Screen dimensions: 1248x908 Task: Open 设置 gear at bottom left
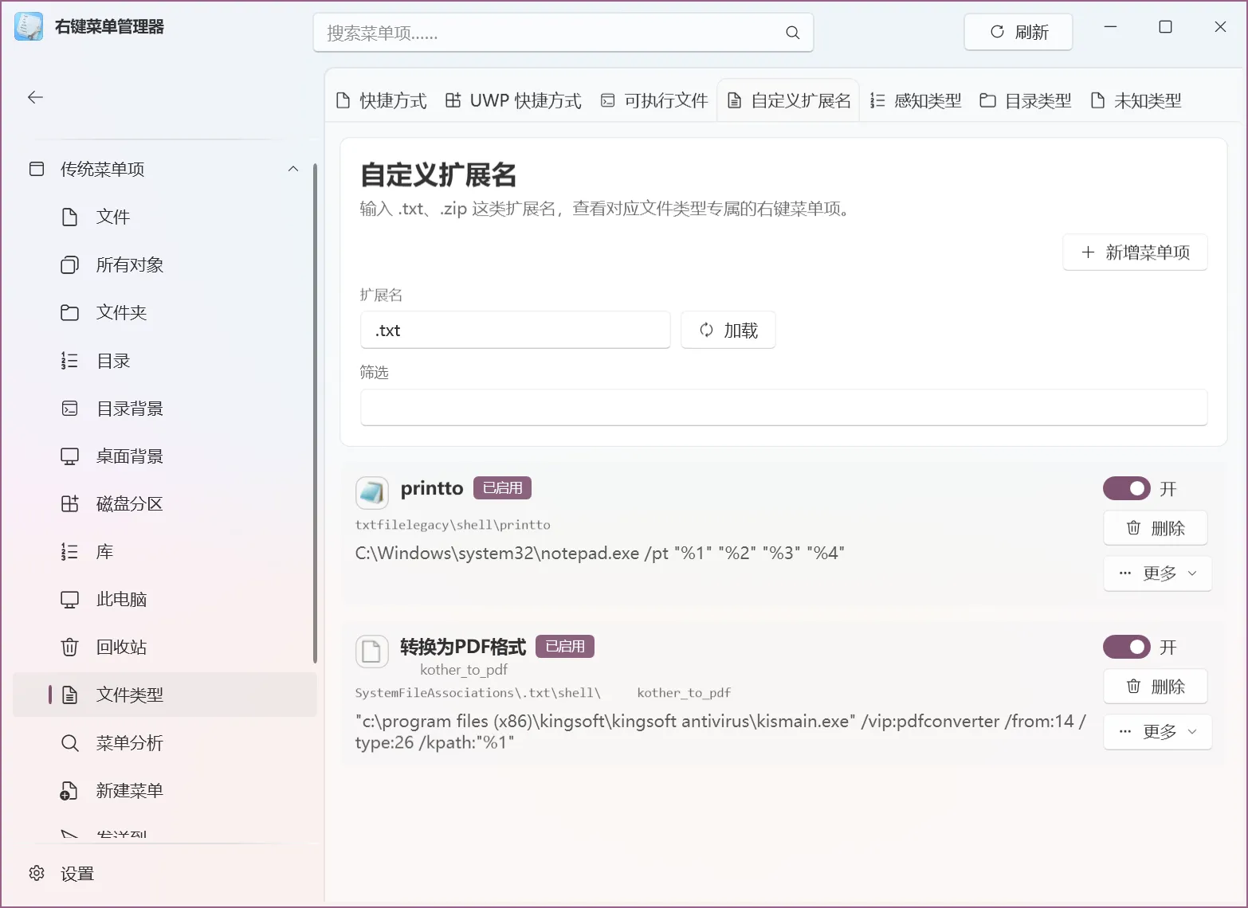tap(37, 873)
